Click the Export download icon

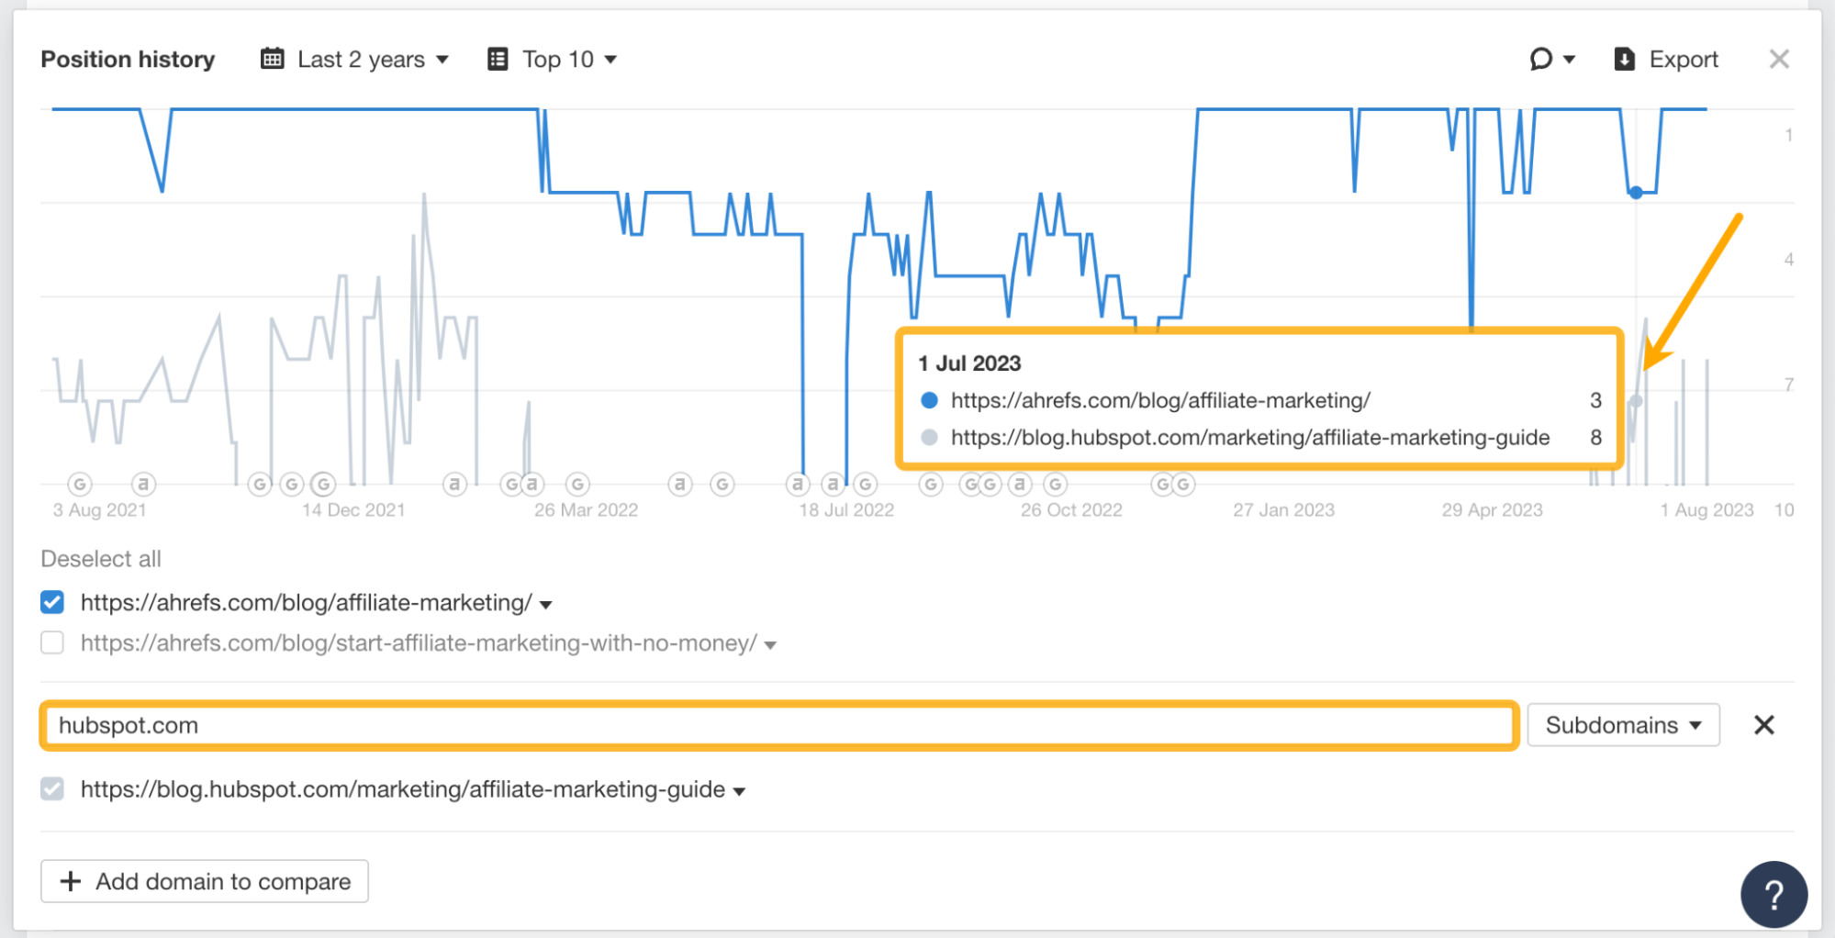tap(1623, 58)
